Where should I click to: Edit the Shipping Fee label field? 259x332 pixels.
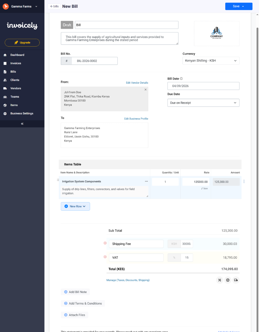(136, 244)
